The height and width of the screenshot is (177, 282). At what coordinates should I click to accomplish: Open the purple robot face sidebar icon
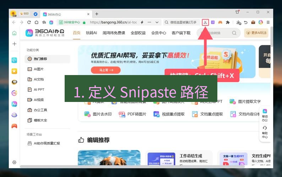click(x=15, y=115)
